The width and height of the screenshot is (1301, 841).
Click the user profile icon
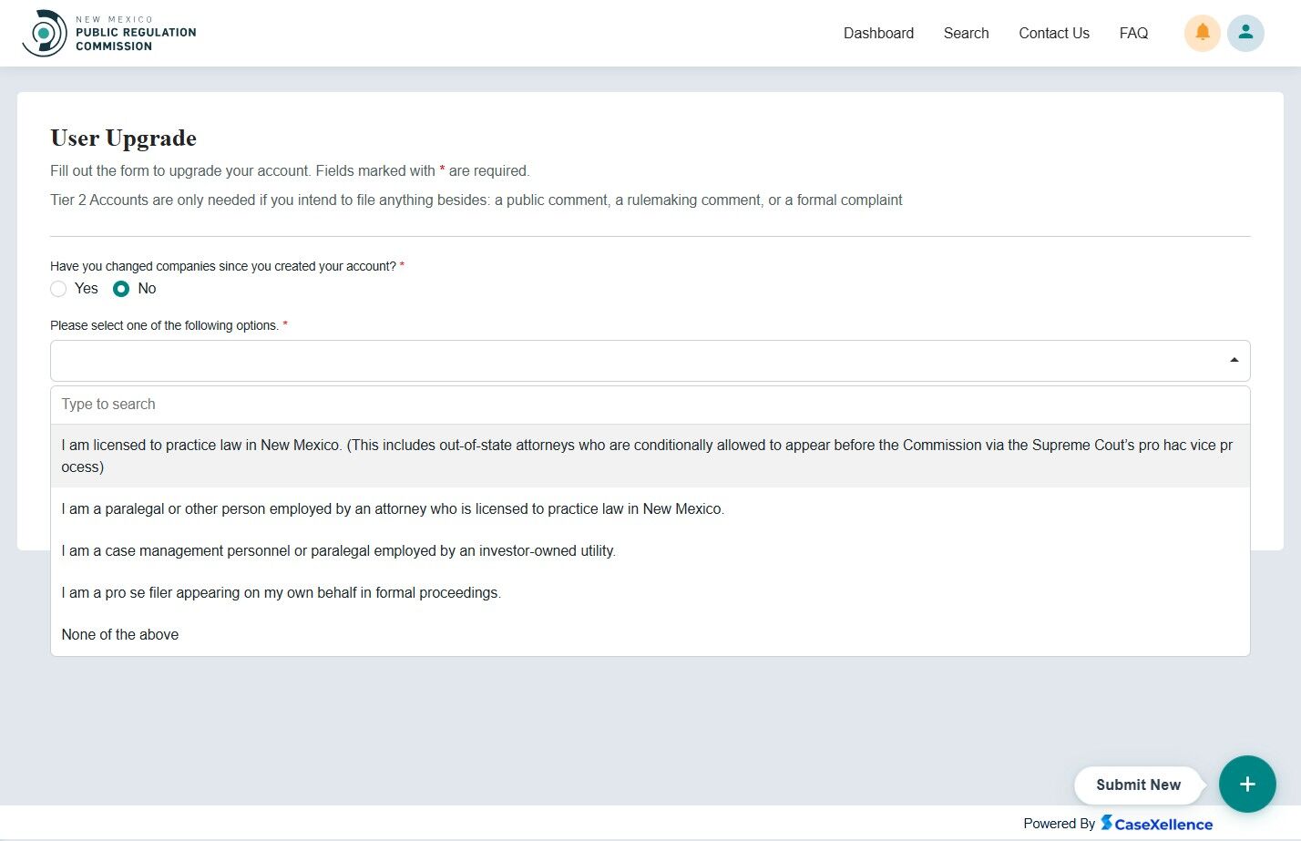[x=1245, y=33]
